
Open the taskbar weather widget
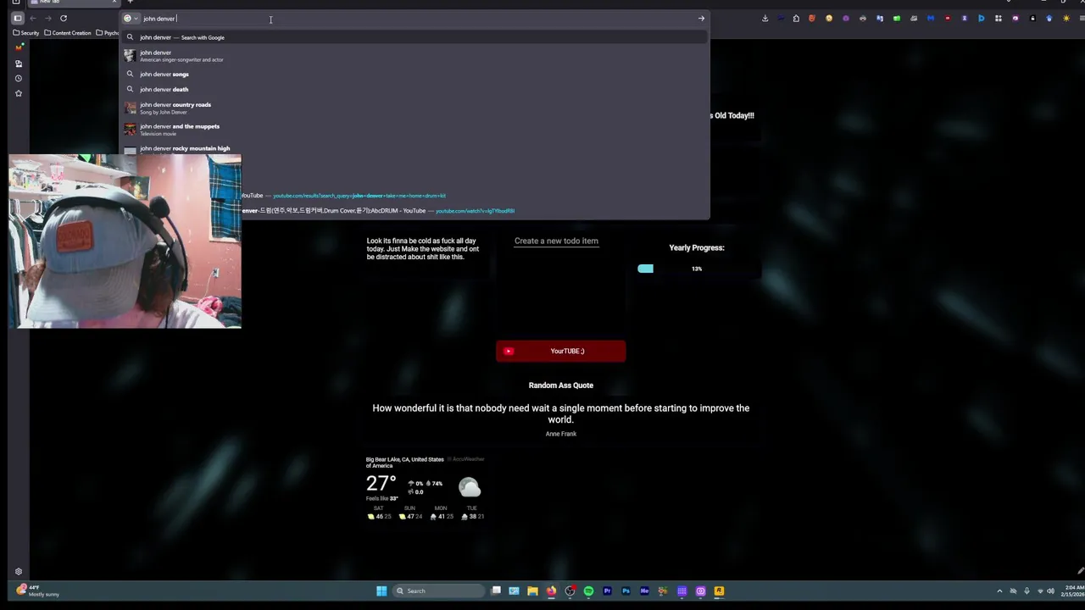(37, 591)
